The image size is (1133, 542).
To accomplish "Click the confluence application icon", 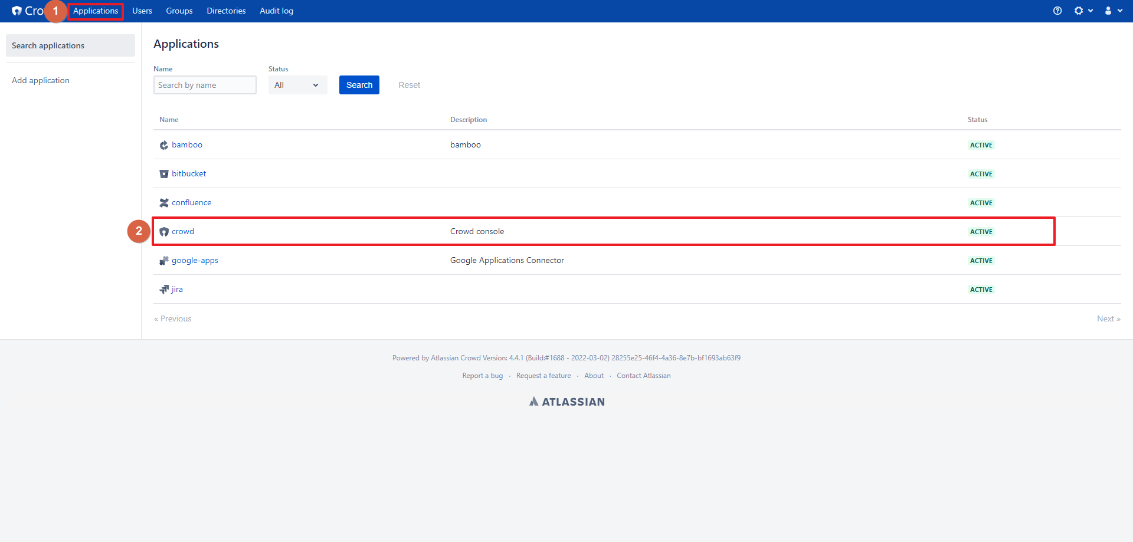I will tap(164, 203).
